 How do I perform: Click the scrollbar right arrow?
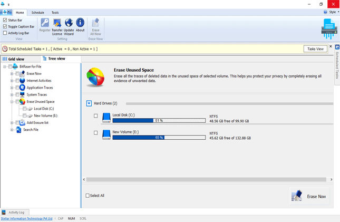pos(331,179)
